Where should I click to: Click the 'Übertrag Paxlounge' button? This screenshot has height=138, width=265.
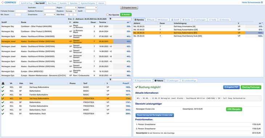coord(251,87)
